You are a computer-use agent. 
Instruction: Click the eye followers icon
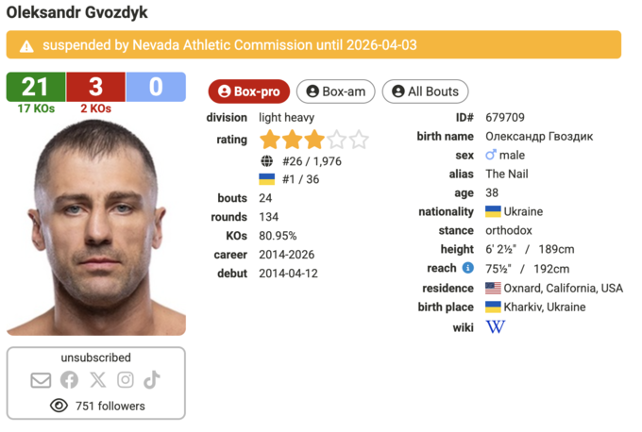point(59,406)
